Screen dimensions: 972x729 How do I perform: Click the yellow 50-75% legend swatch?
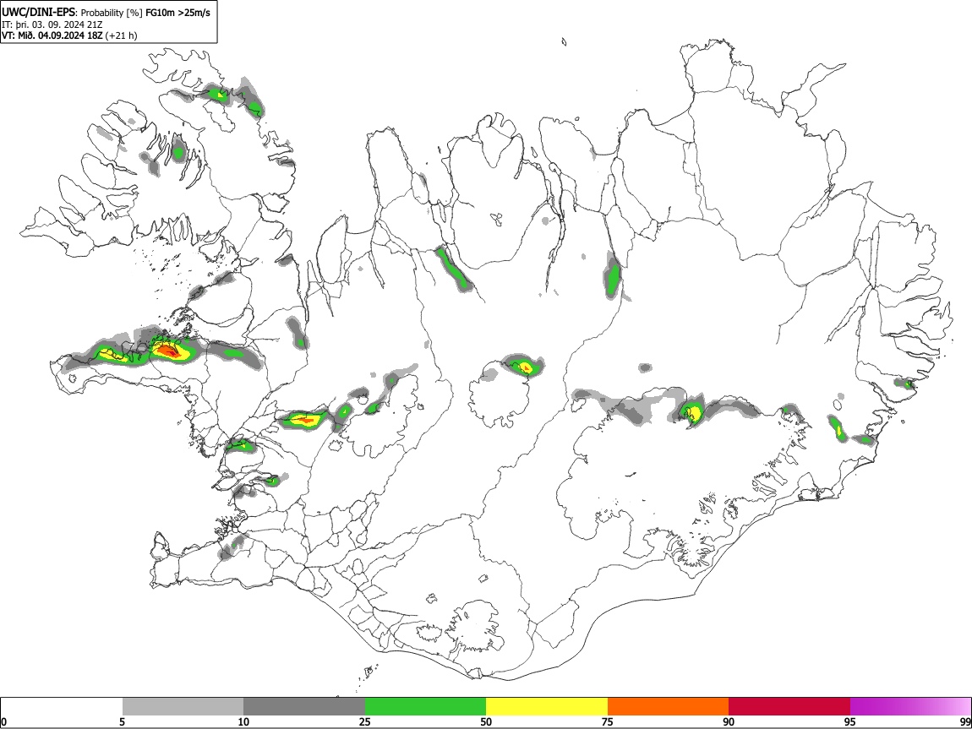(x=547, y=706)
